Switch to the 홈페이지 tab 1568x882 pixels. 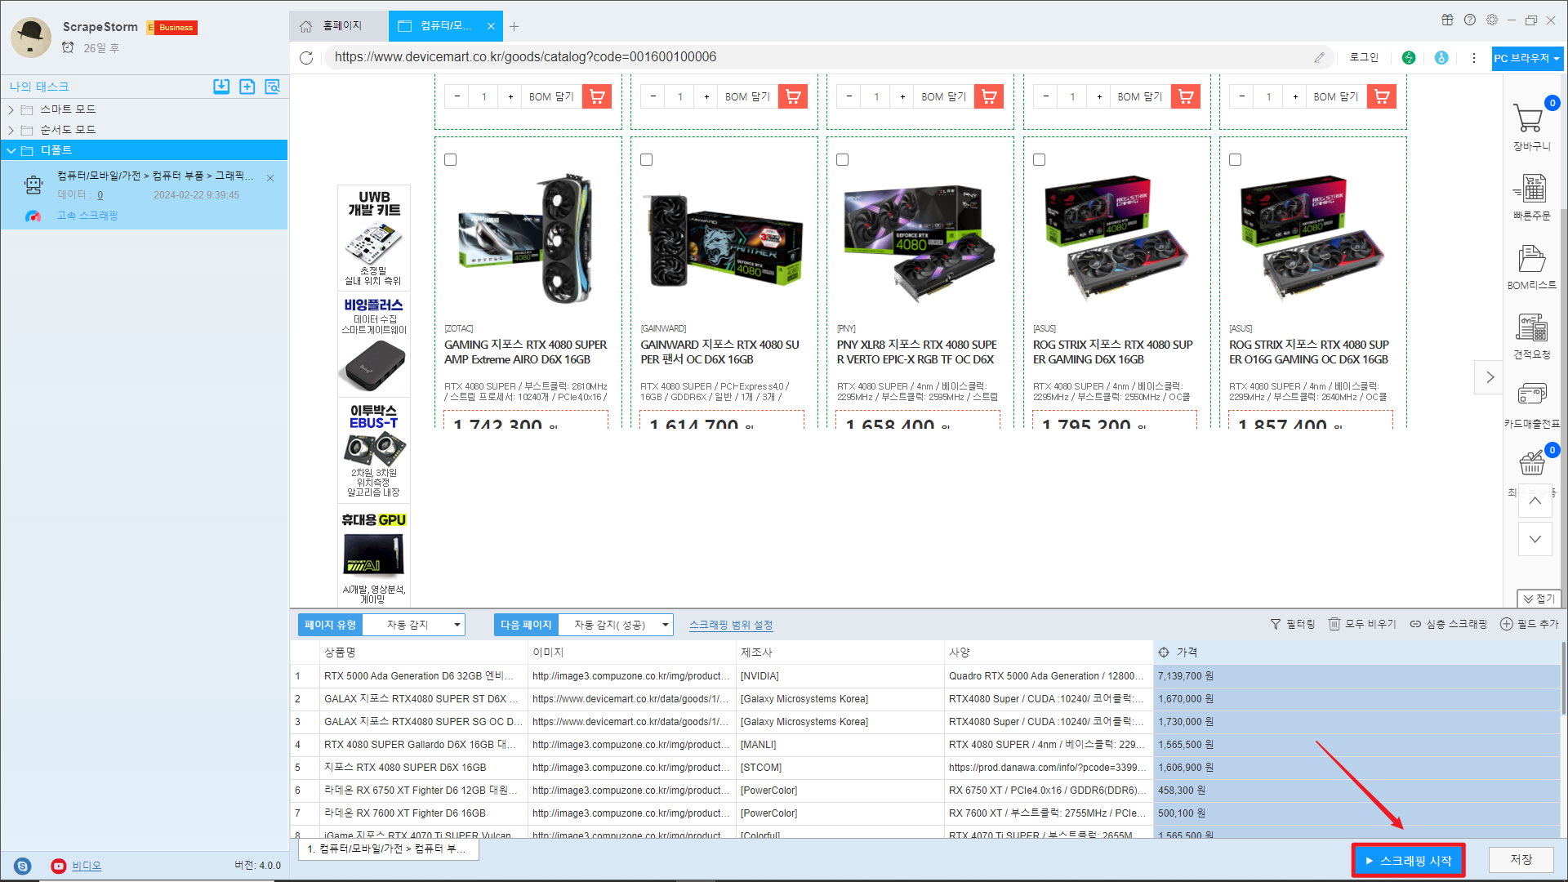coord(338,26)
